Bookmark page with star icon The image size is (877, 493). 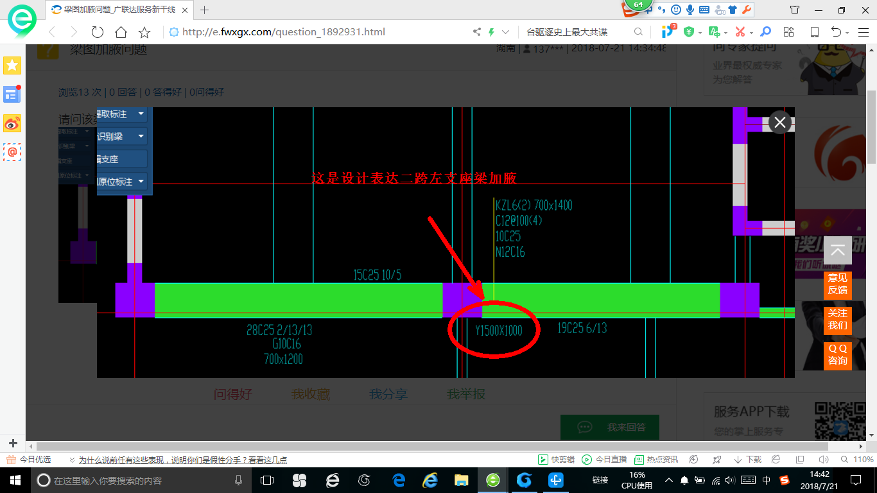point(144,32)
